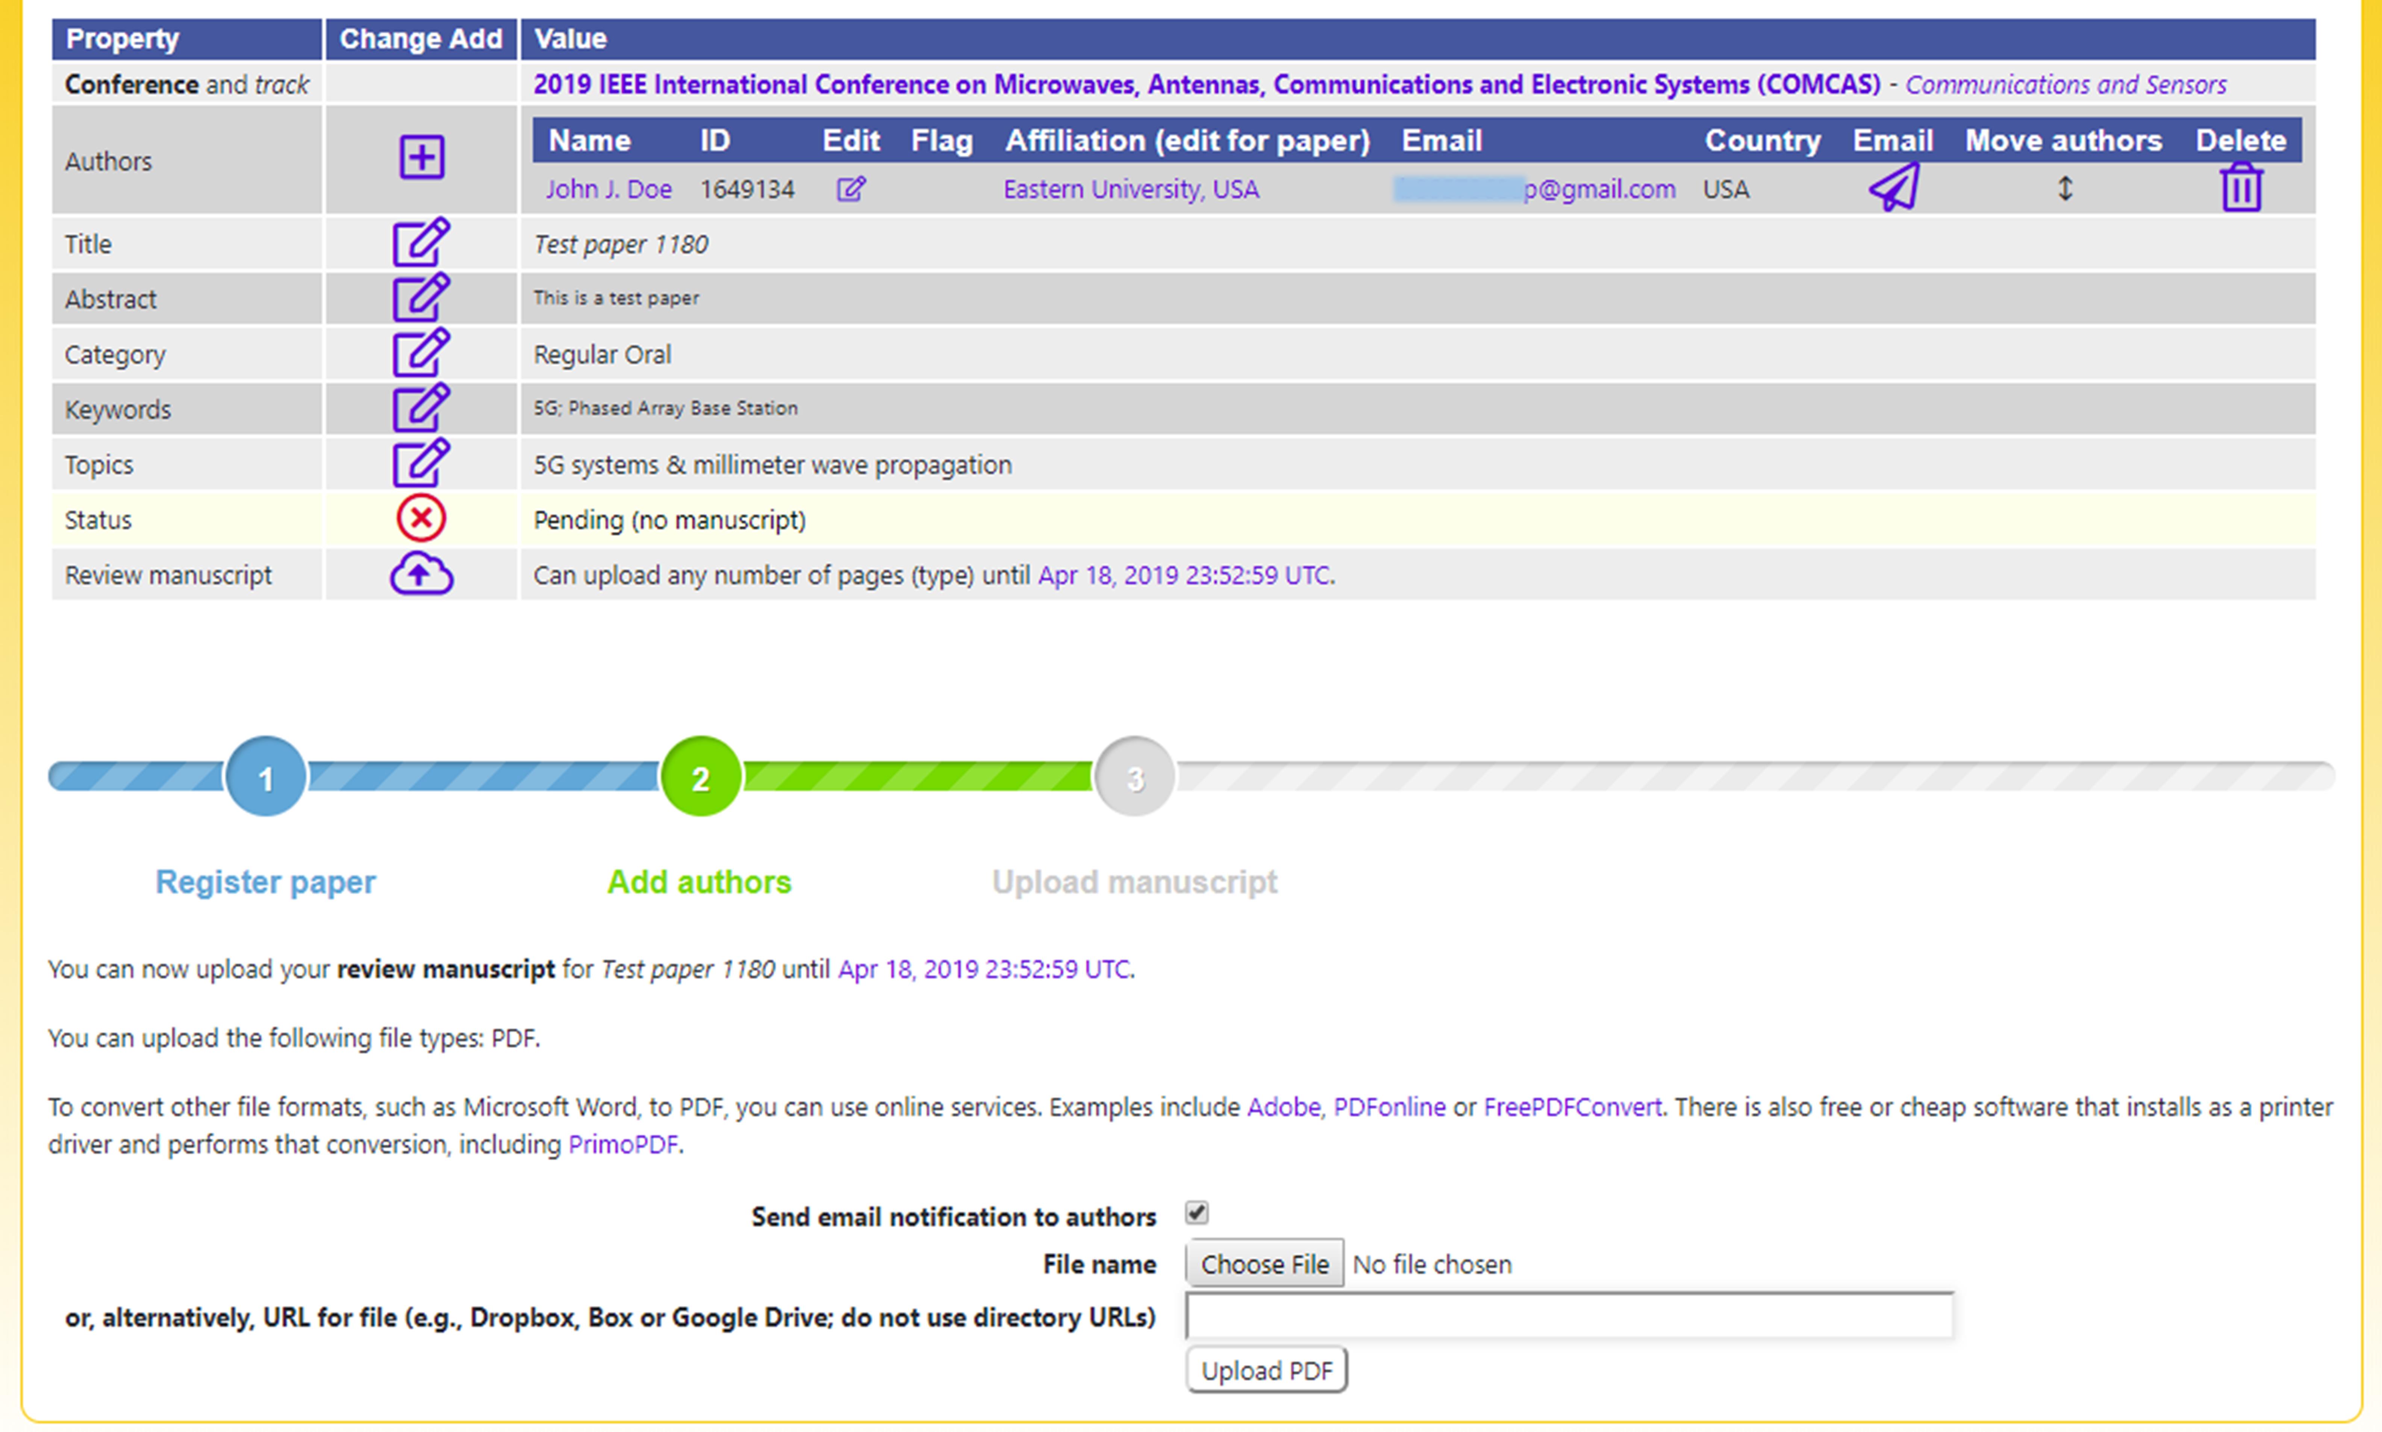Viewport: 2382px width, 1432px height.
Task: Click the abstract text This is a test paper
Action: tap(616, 298)
